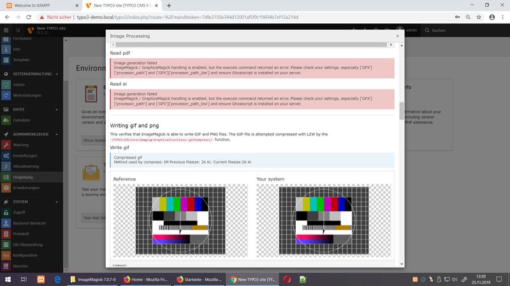Image resolution: width=510 pixels, height=286 pixels.
Task: Open Chrome three-dot menu
Action: pos(502,17)
